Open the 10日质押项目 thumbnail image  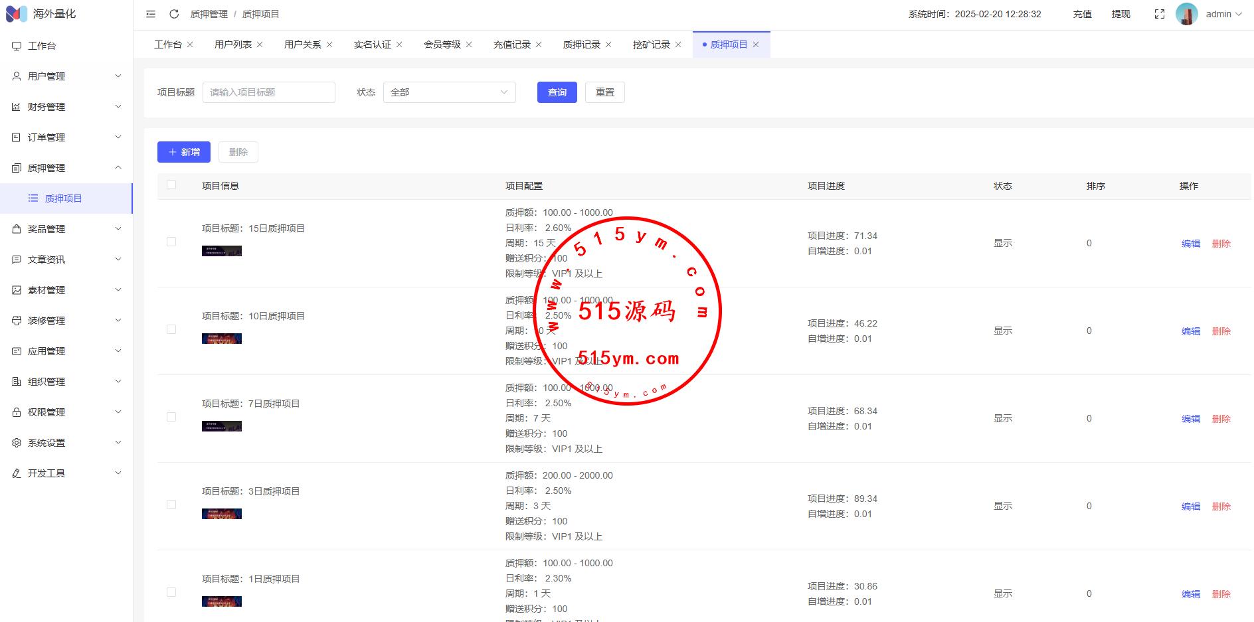222,339
